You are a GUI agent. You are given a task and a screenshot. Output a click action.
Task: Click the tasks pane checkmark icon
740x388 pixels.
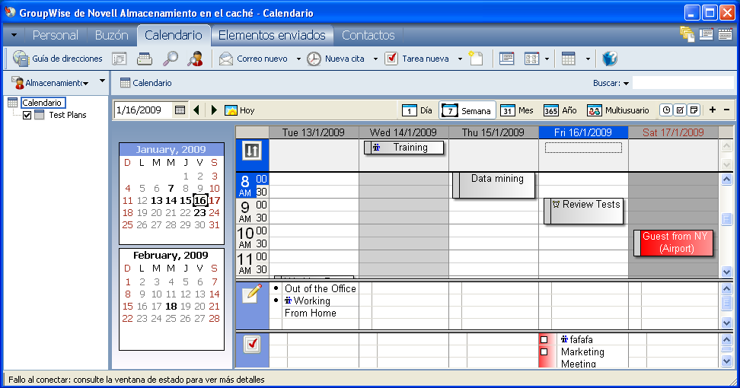point(252,344)
